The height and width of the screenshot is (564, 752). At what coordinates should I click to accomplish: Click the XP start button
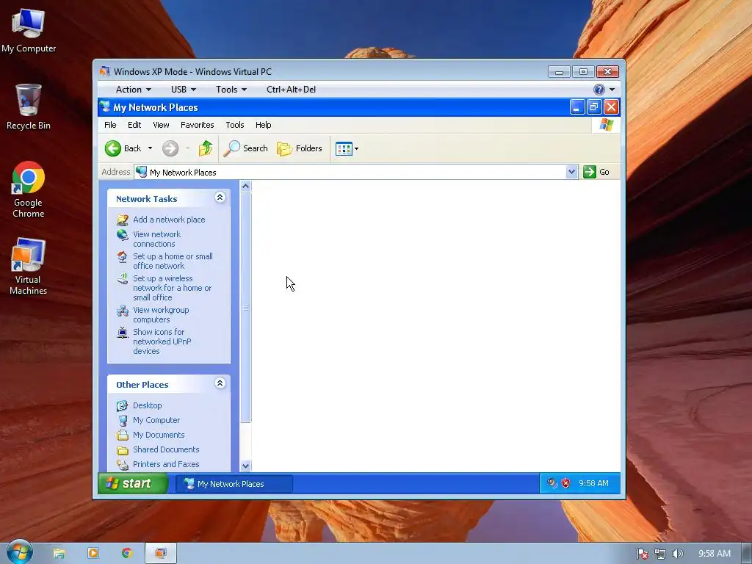(x=133, y=483)
